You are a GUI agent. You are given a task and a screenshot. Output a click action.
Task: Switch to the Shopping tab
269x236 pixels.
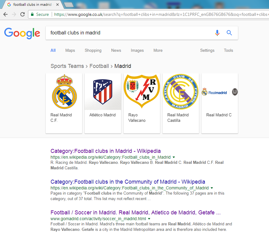pos(93,51)
